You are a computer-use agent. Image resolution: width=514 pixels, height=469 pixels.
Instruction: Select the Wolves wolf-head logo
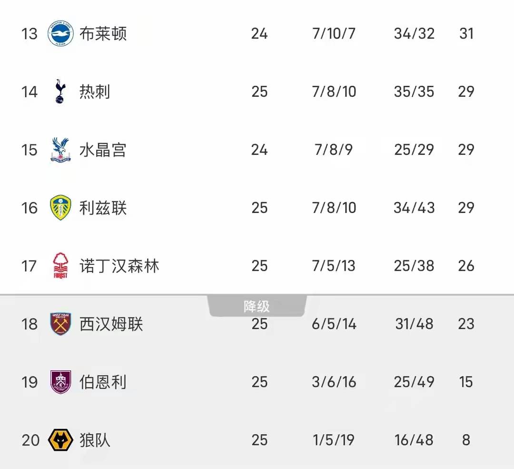[60, 440]
